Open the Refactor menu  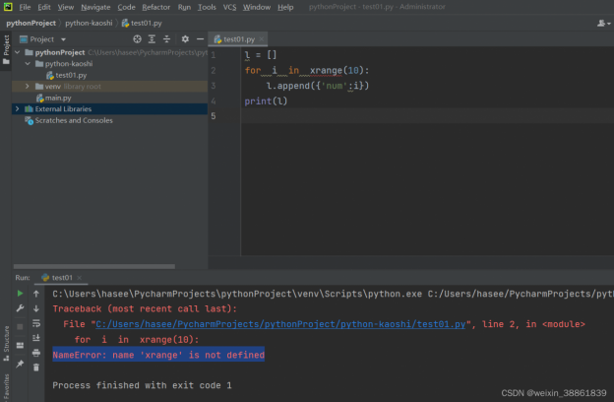click(x=155, y=7)
